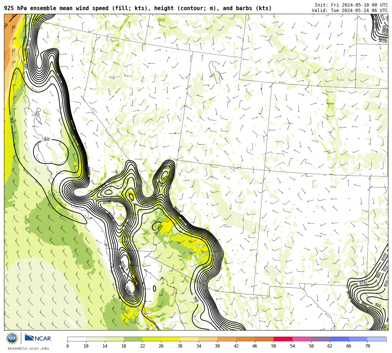Click the 50-54 kts red color swatch

(283, 339)
